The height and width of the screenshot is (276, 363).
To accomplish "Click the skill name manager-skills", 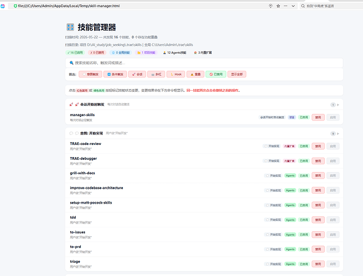I will pos(82,114).
